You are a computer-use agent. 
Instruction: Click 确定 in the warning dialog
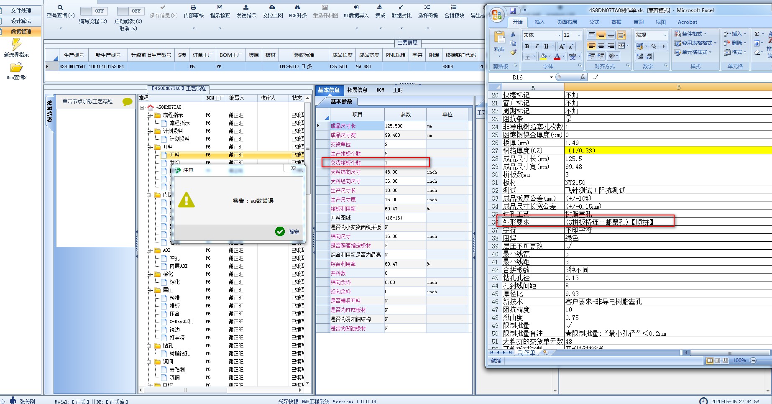point(288,232)
